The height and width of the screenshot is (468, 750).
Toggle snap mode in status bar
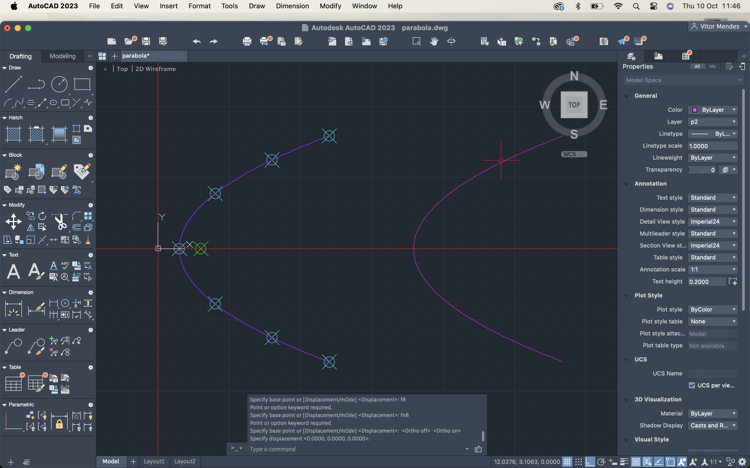(578, 462)
